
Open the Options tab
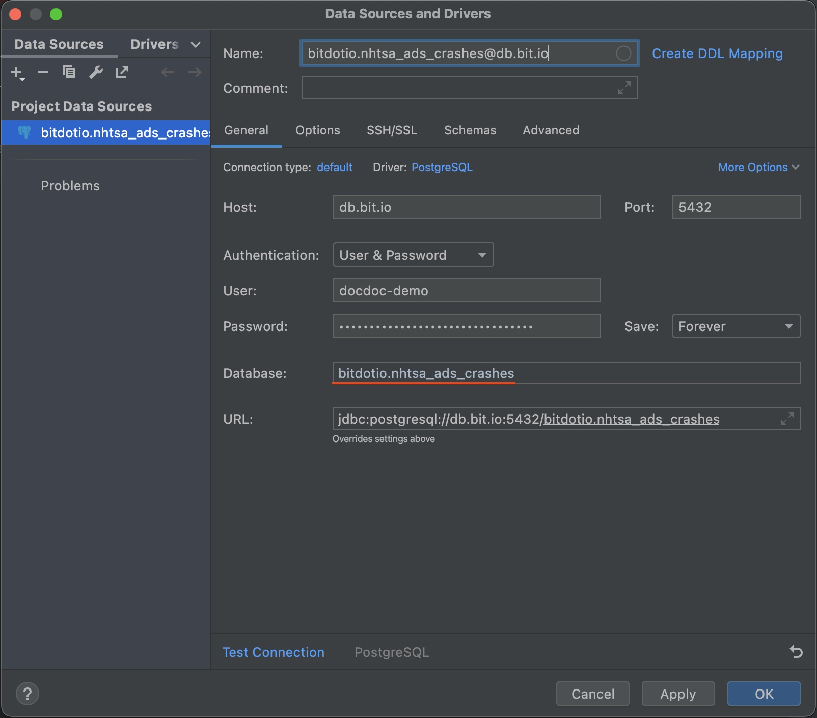tap(318, 130)
